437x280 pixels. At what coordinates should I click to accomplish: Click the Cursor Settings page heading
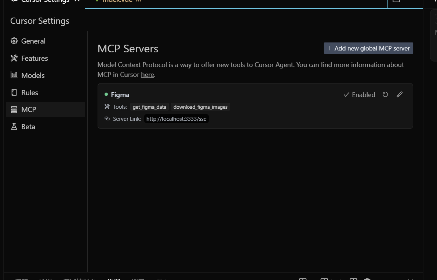[x=40, y=21]
